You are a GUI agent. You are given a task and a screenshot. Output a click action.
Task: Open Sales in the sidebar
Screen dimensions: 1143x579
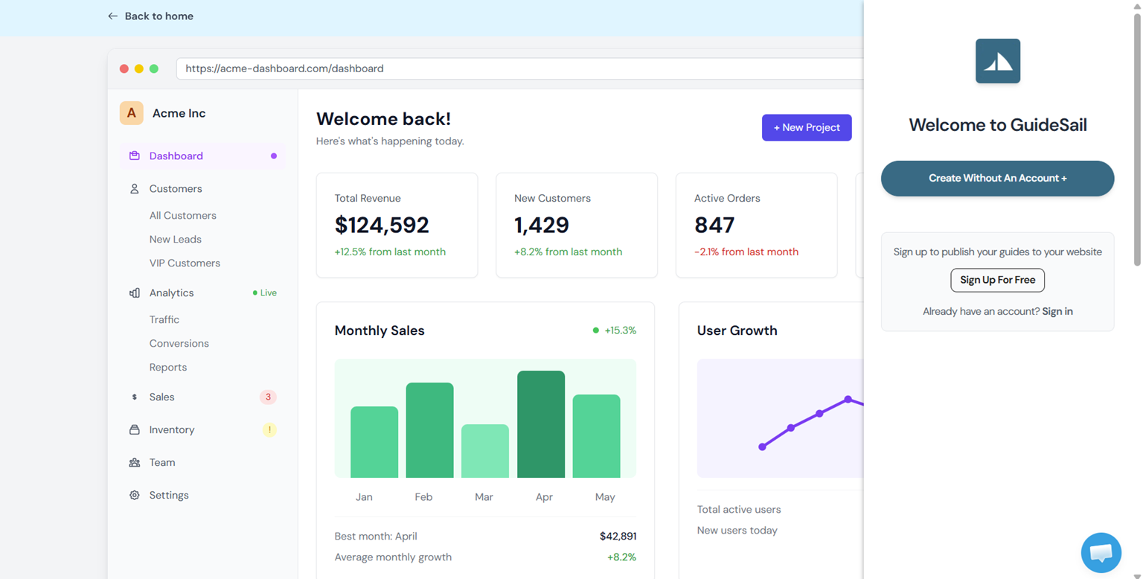161,397
